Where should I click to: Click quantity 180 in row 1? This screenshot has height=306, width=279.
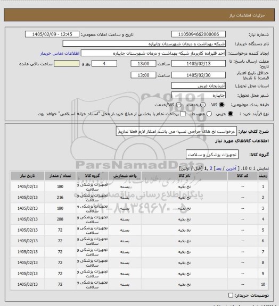[60, 186]
